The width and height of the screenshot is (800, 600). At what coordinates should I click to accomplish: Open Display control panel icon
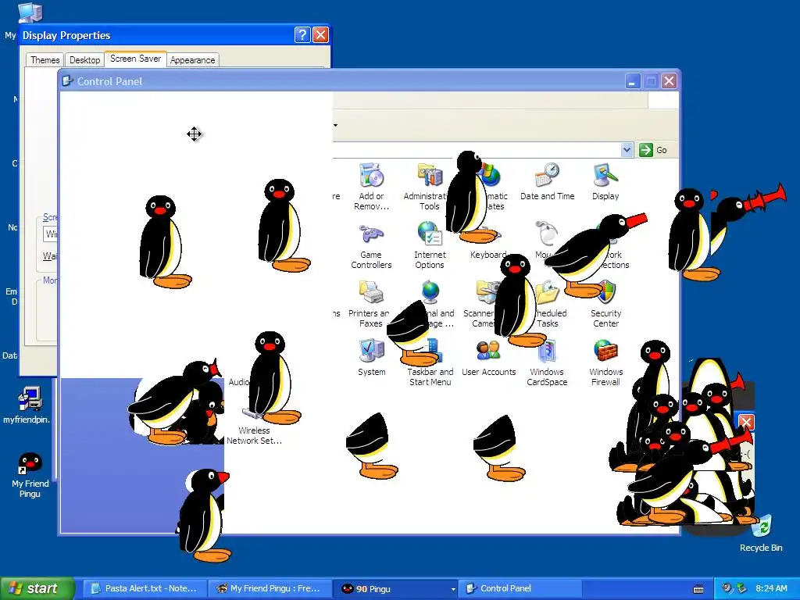[x=605, y=177]
